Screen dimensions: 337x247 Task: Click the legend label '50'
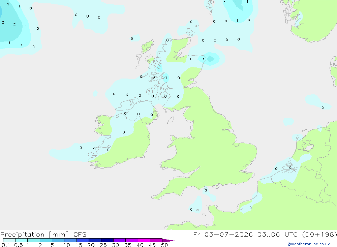pyautogui.click(x=164, y=245)
